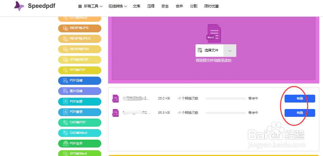Click the Speedpdf butterfly logo
The image size is (323, 156).
pyautogui.click(x=19, y=6)
